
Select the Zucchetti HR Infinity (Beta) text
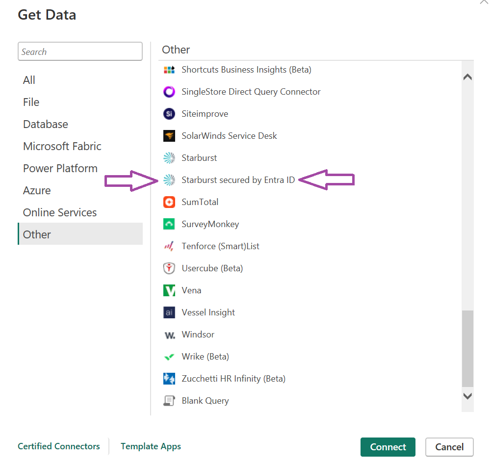pyautogui.click(x=233, y=379)
